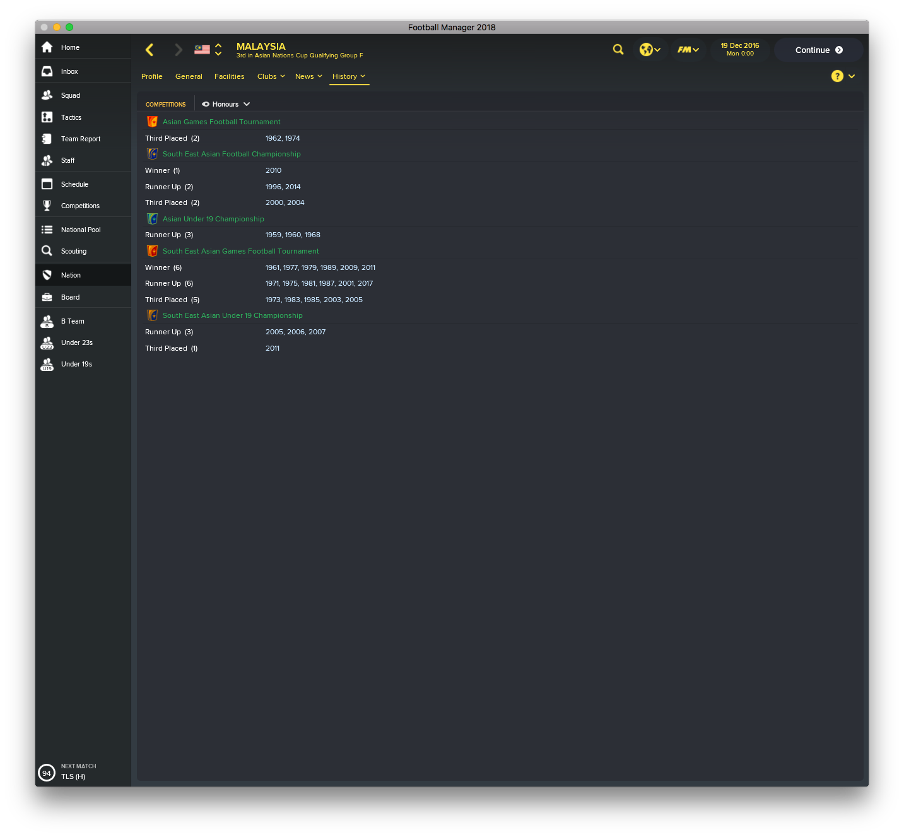Open the Profile tab
The image size is (904, 837).
click(x=152, y=76)
